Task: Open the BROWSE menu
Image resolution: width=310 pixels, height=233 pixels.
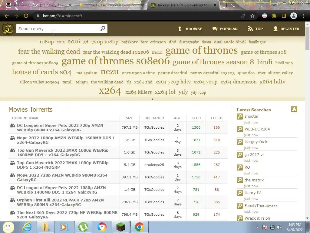Action: 190,29
